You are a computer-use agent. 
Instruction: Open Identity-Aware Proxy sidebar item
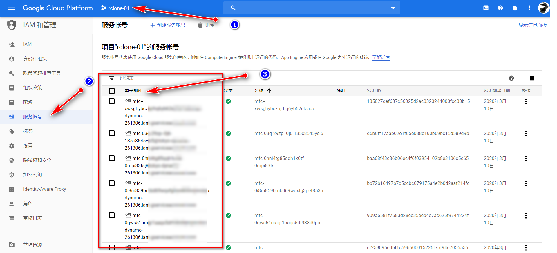coord(46,189)
